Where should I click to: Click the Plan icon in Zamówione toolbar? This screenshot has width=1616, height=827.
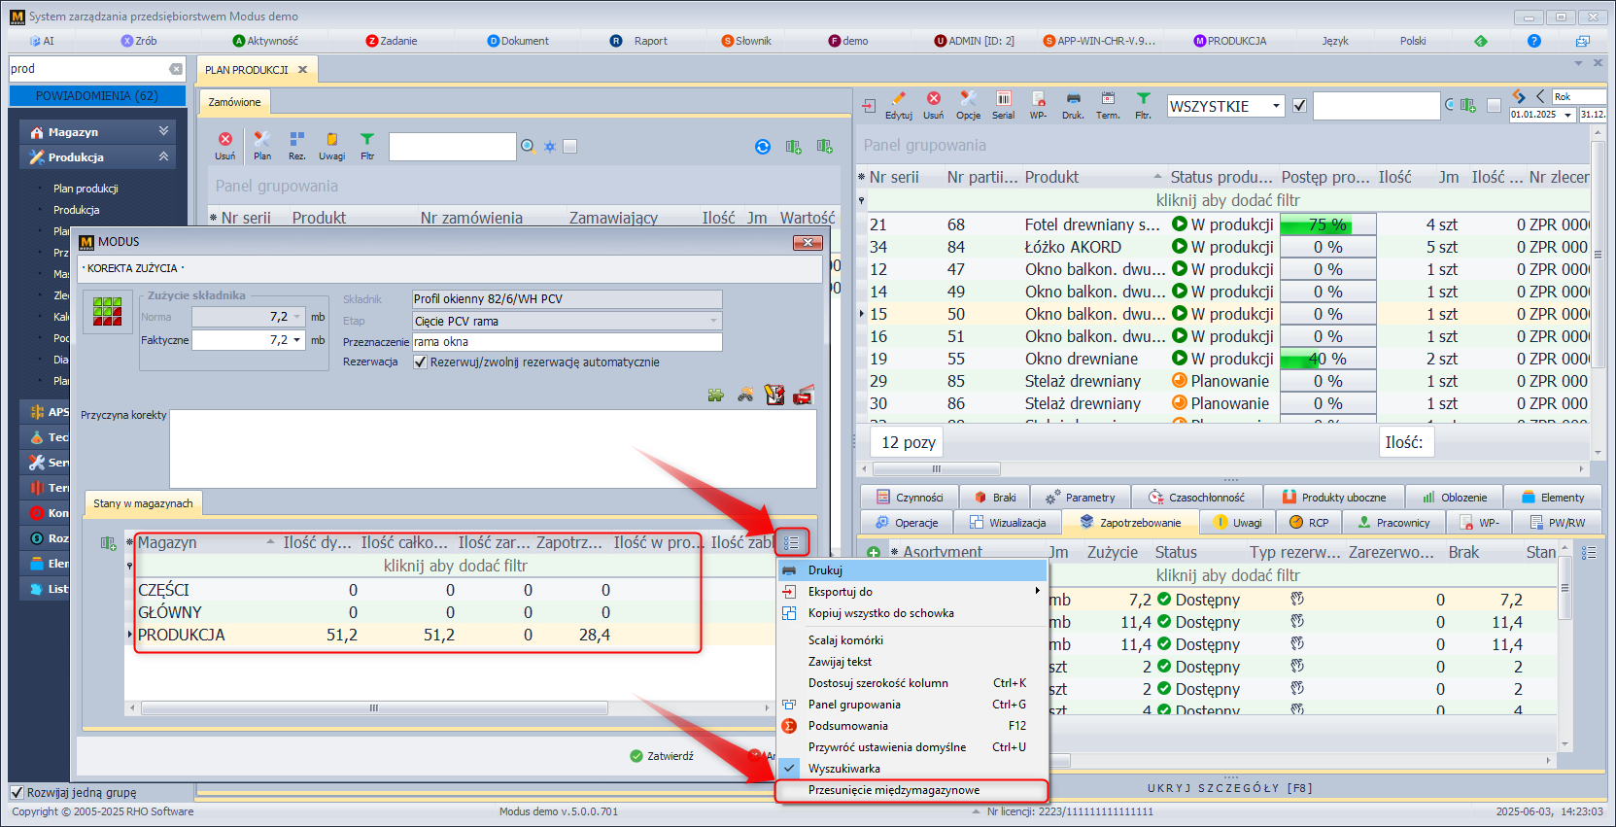click(262, 141)
